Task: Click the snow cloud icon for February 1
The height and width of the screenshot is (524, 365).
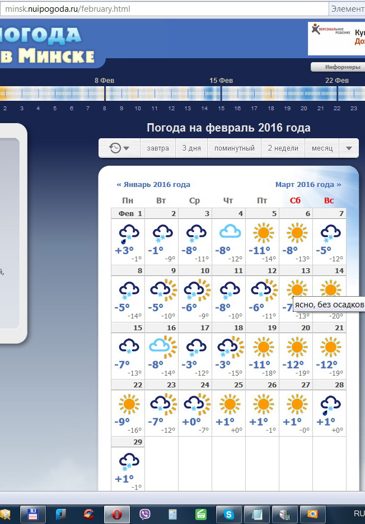Action: tap(128, 232)
